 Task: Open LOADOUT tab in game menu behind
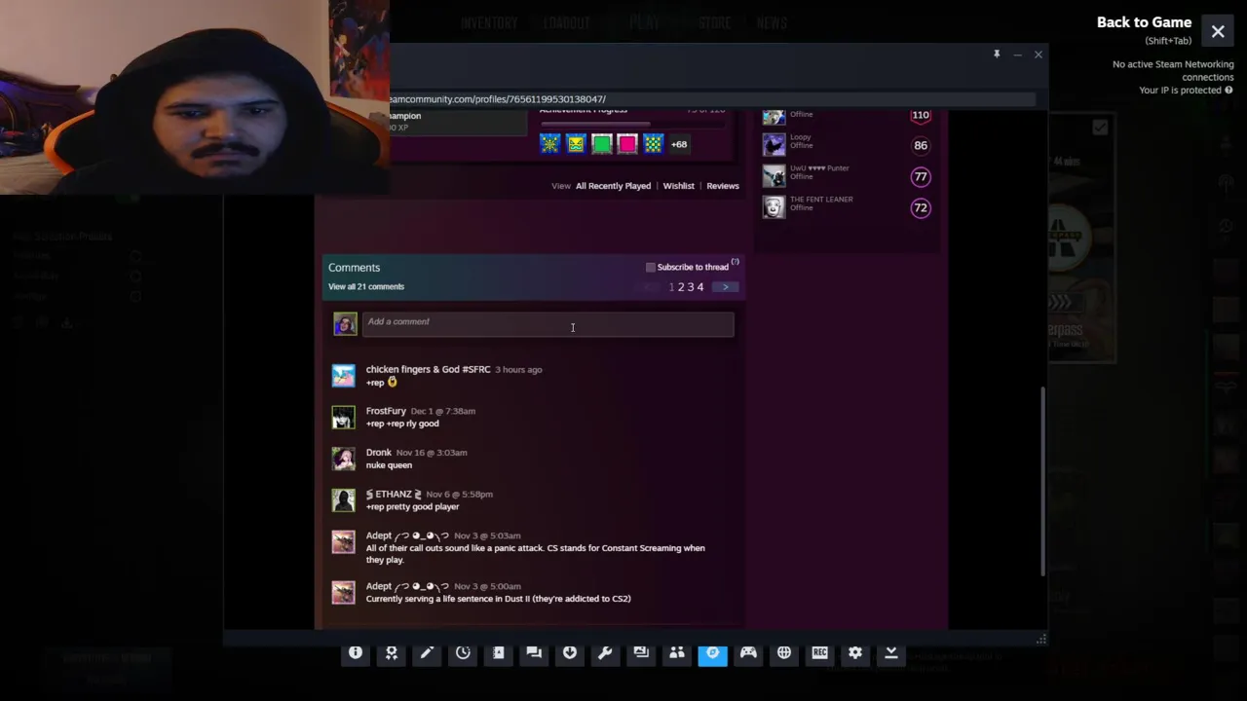click(567, 23)
